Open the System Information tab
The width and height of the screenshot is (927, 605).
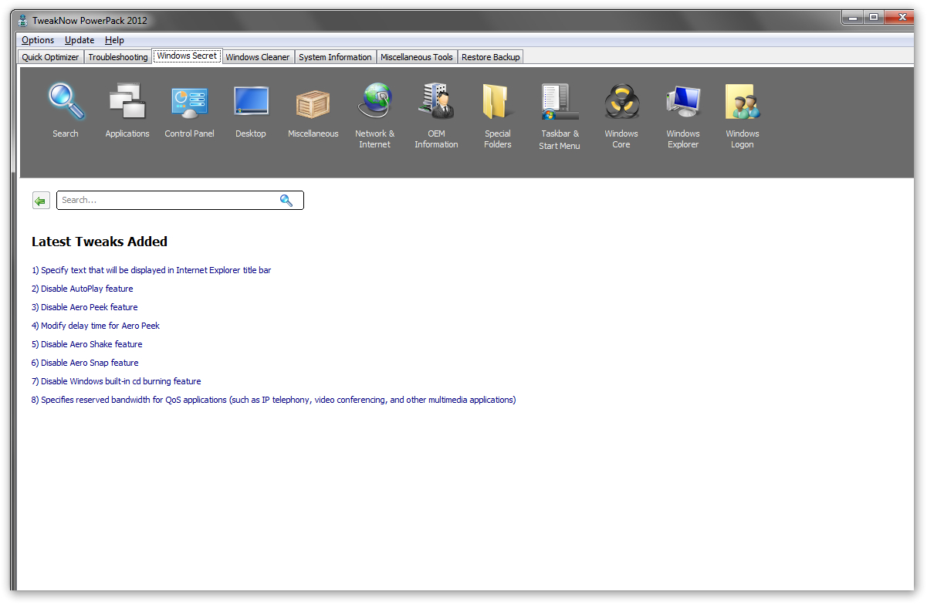click(335, 57)
